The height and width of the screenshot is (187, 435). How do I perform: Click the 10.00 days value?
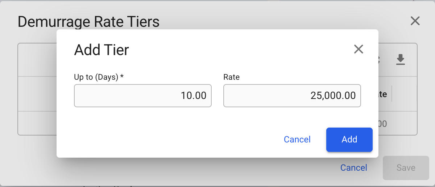[194, 96]
